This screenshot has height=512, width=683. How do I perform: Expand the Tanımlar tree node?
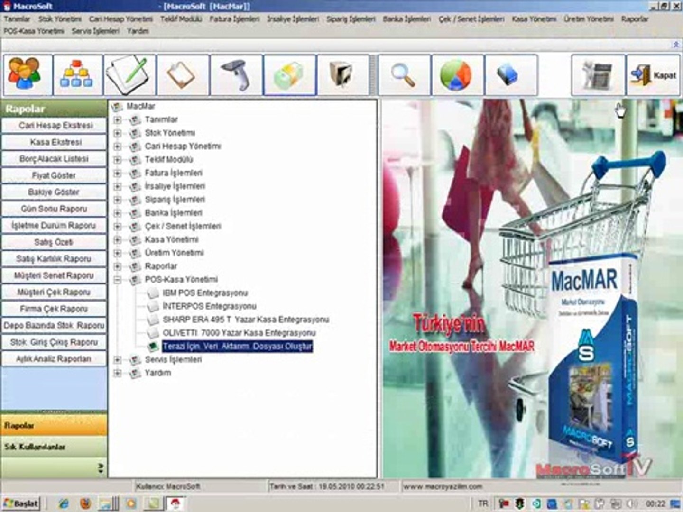point(117,120)
